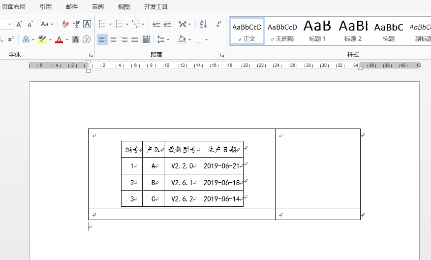This screenshot has width=431, height=260.
Task: Expand the bullet library dropdown arrow
Action: [x=110, y=24]
